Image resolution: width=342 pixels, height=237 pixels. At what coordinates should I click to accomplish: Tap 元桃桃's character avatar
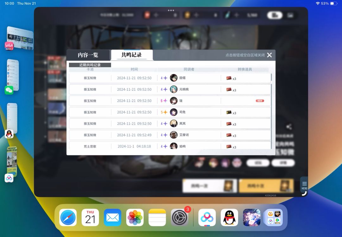point(174,89)
